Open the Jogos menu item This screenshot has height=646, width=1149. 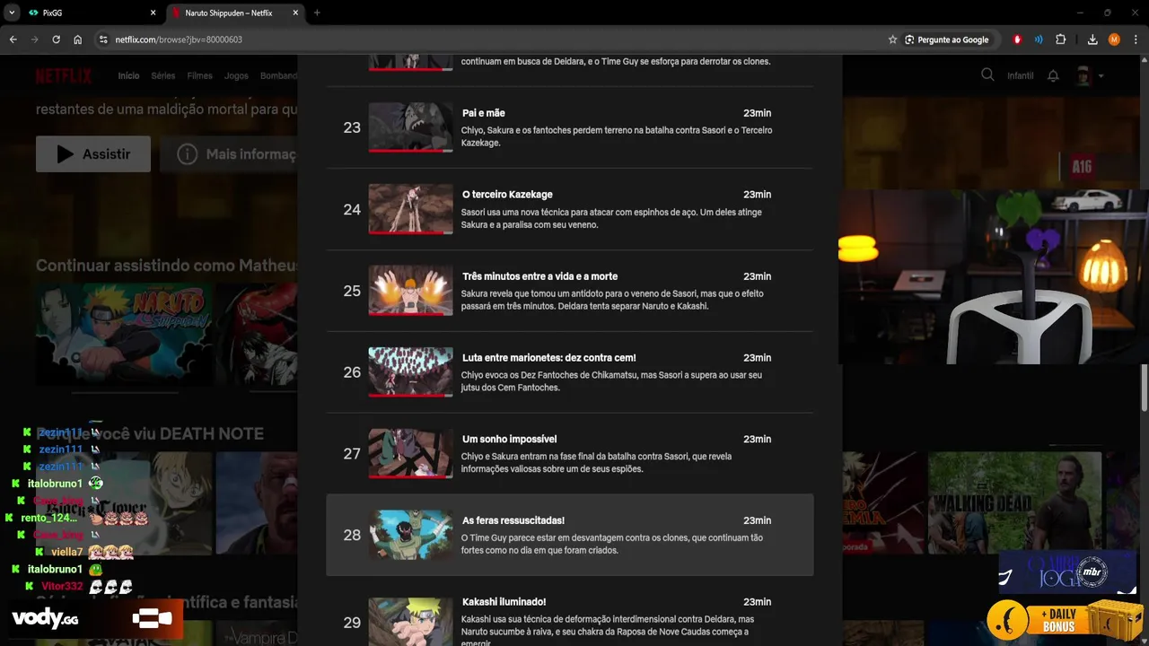point(236,75)
